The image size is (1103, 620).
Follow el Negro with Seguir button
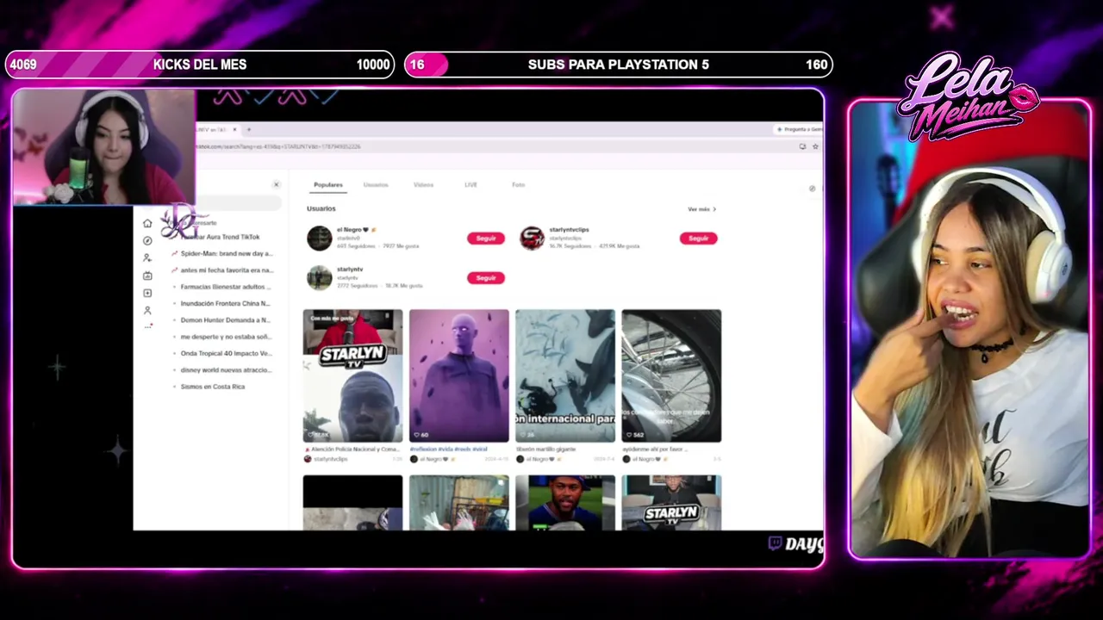point(486,239)
